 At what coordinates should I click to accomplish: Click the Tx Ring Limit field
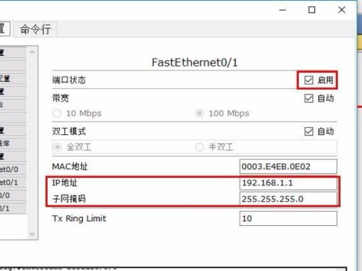tap(288, 218)
